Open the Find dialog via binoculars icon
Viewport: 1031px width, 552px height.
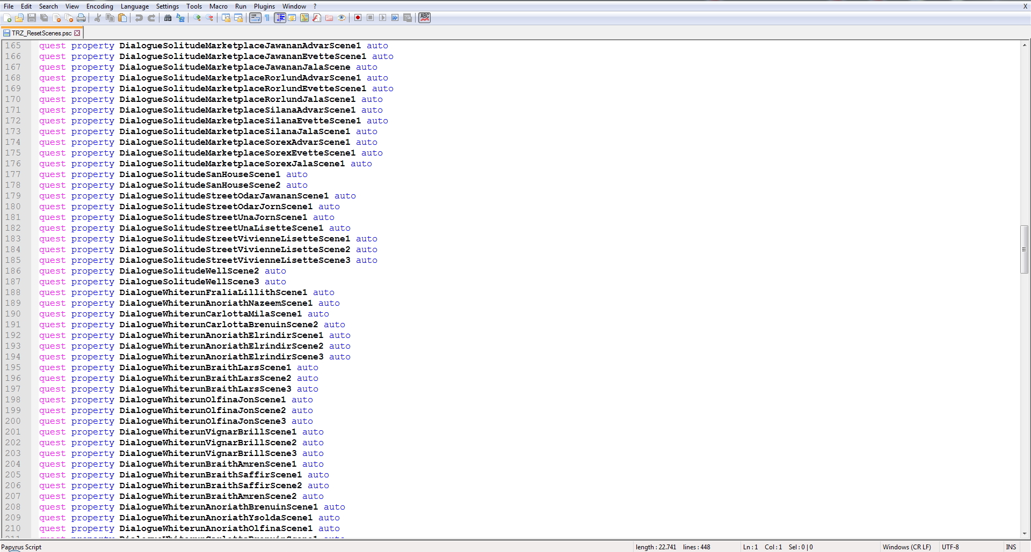pos(168,18)
